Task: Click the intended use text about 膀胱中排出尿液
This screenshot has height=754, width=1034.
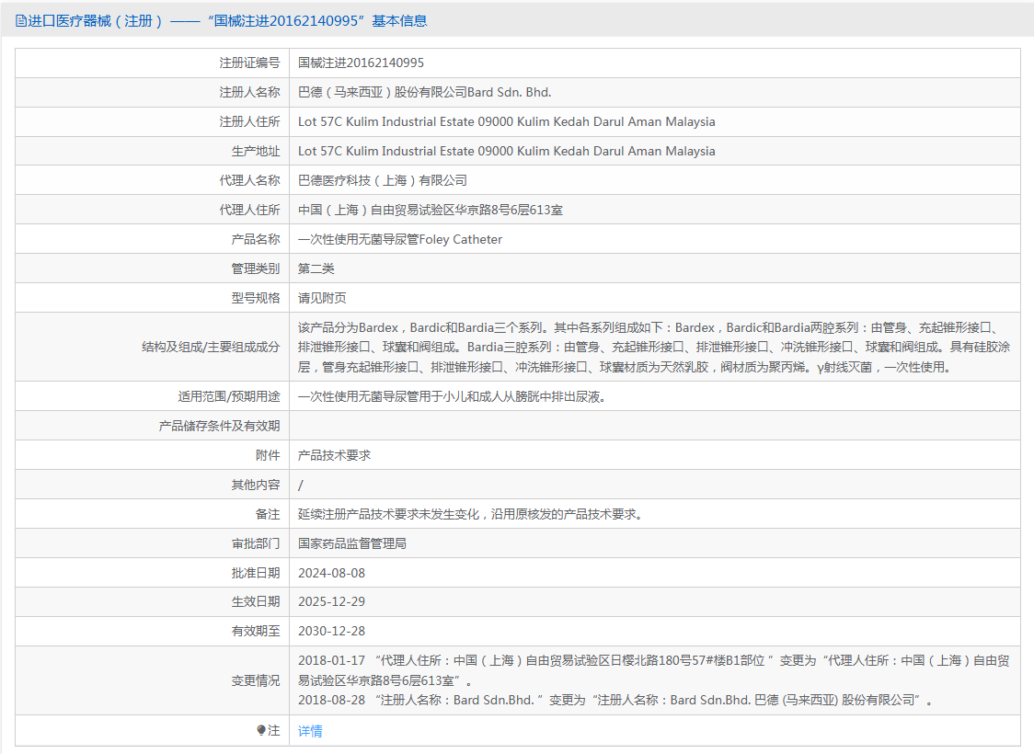Action: [452, 396]
